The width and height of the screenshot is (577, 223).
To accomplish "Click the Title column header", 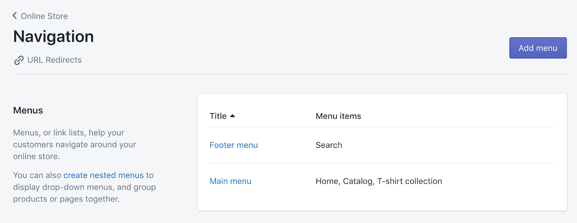I will (x=218, y=116).
